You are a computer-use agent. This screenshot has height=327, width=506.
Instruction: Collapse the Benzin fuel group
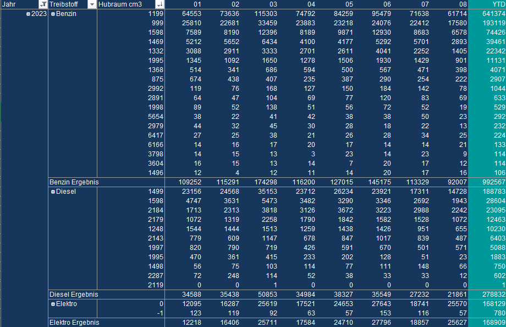click(53, 14)
